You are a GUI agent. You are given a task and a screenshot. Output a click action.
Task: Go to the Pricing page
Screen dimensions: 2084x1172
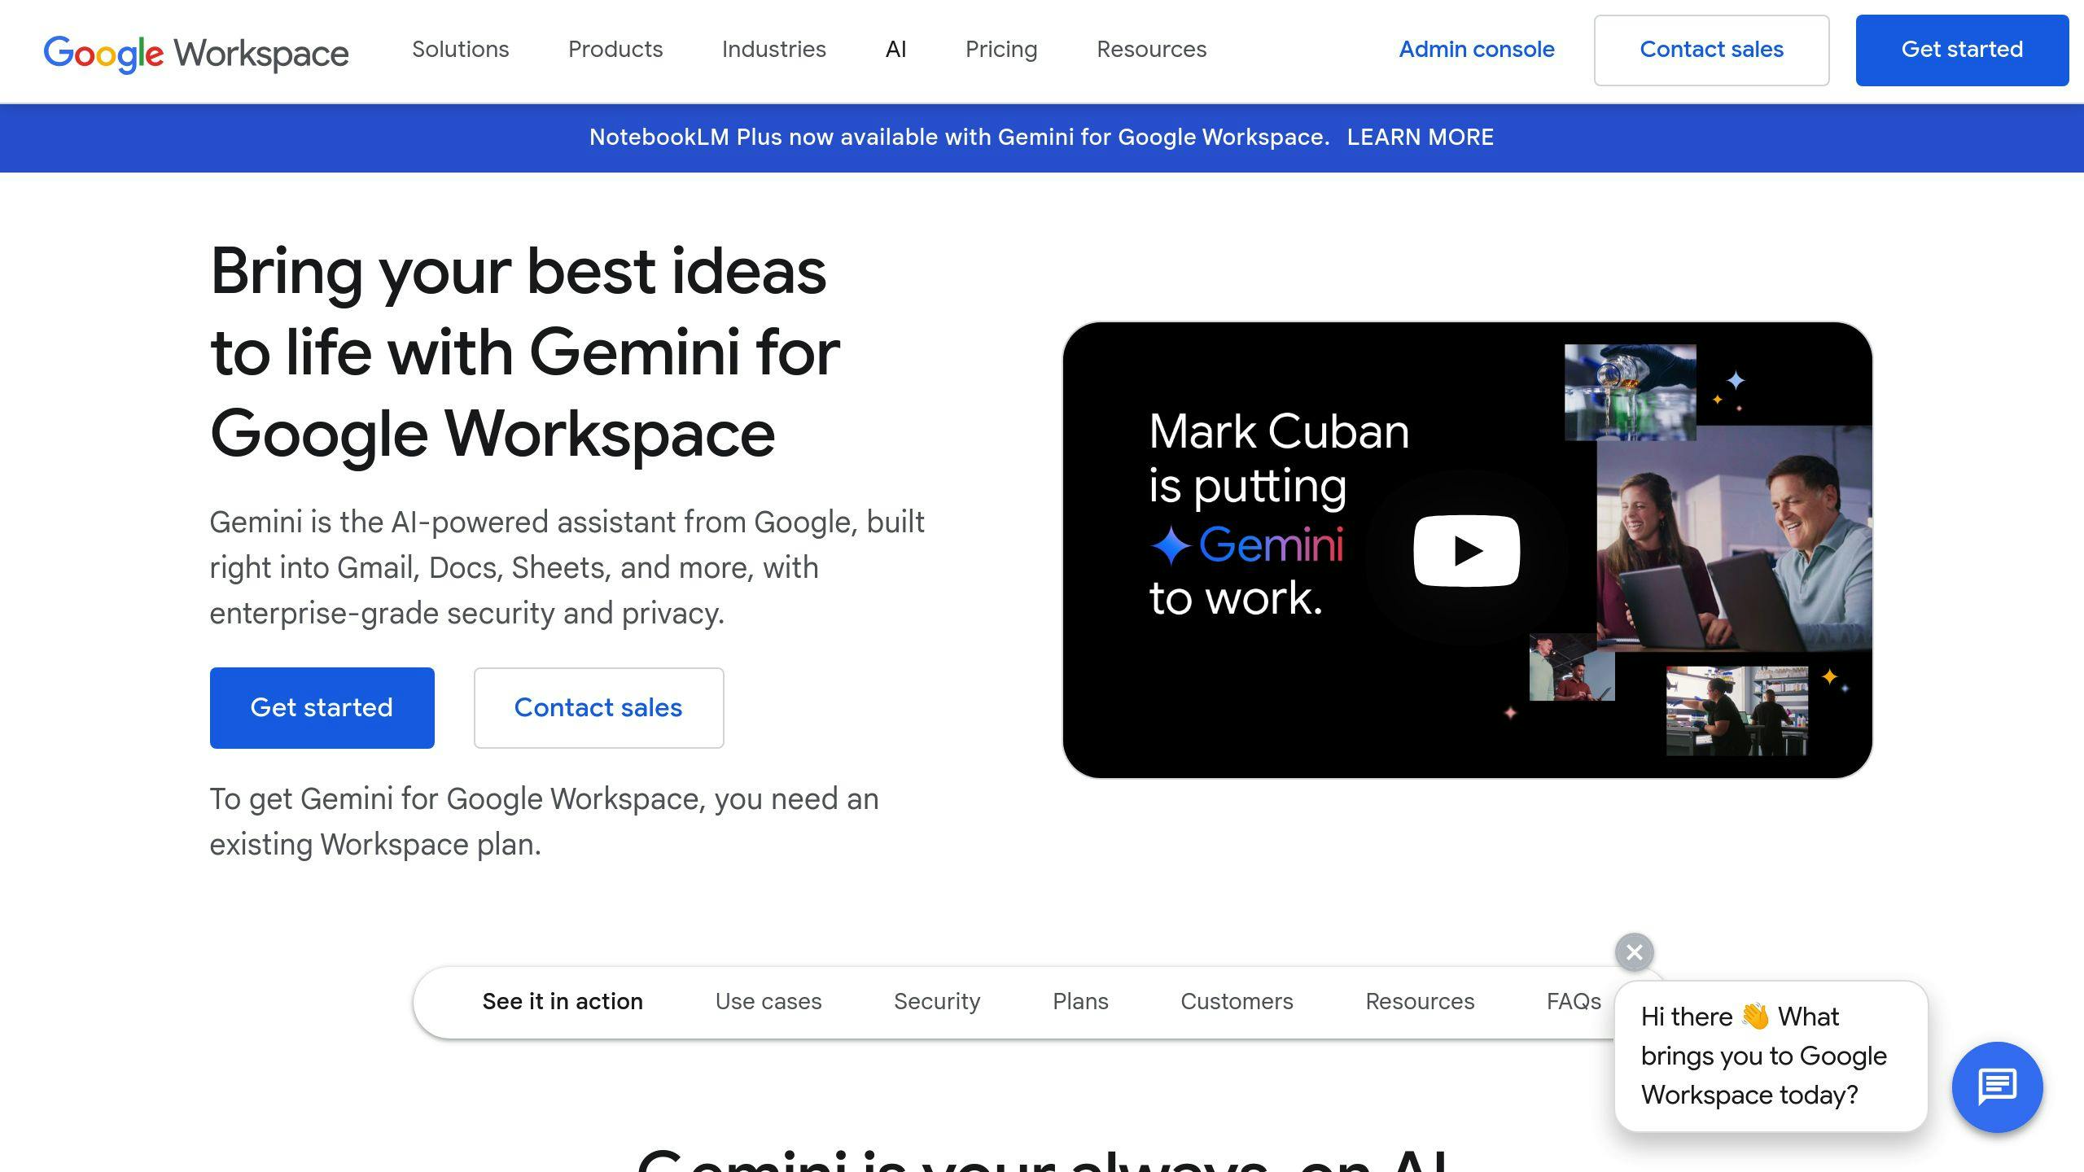(1001, 50)
